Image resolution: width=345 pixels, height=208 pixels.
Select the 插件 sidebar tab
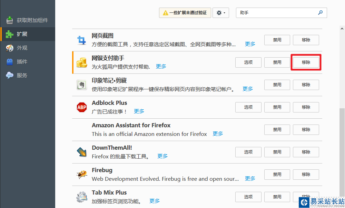pos(22,62)
